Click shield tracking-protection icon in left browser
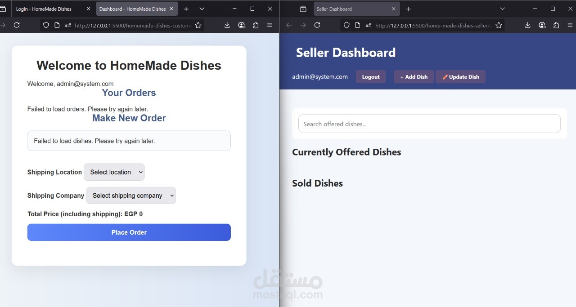 tap(46, 25)
